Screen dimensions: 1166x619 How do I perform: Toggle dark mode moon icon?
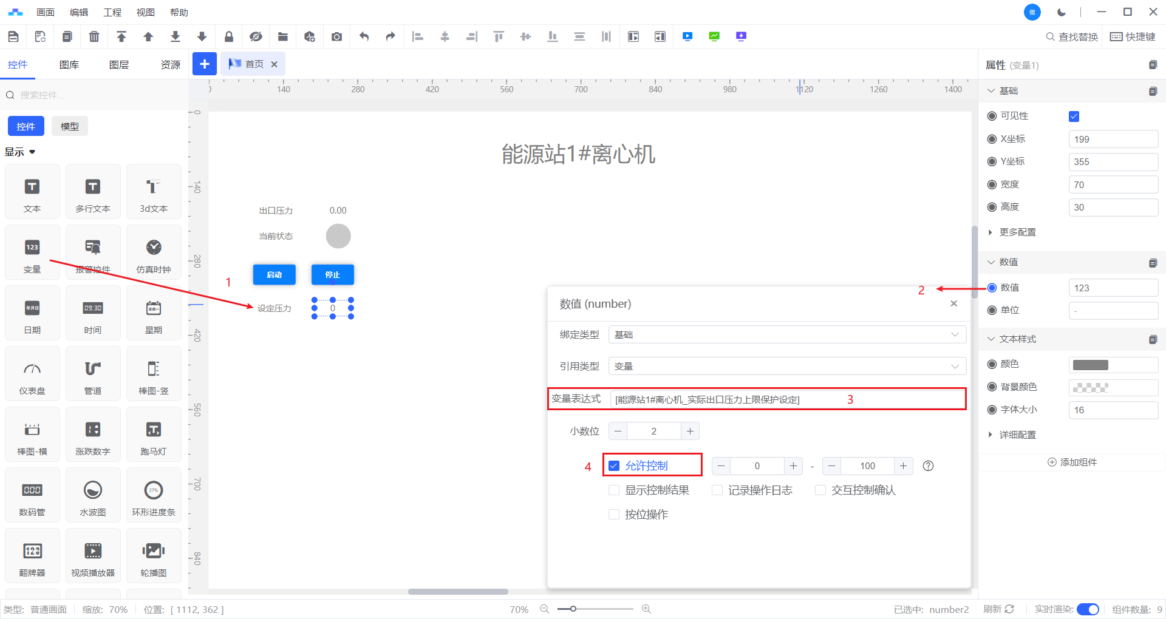click(1062, 12)
